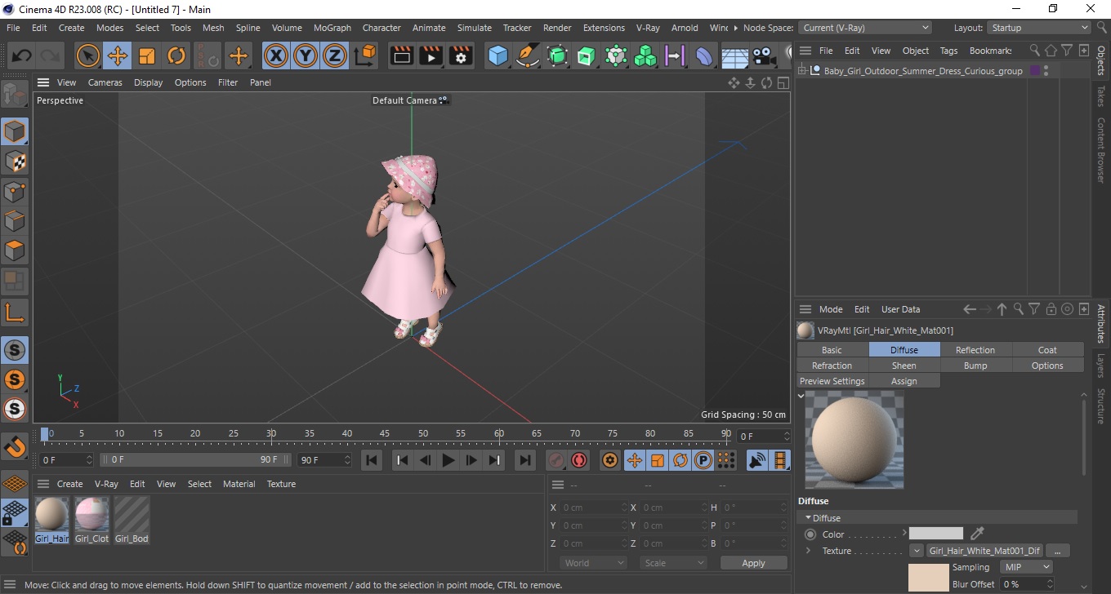Switch to Polygons mode
The height and width of the screenshot is (594, 1111).
click(x=15, y=250)
